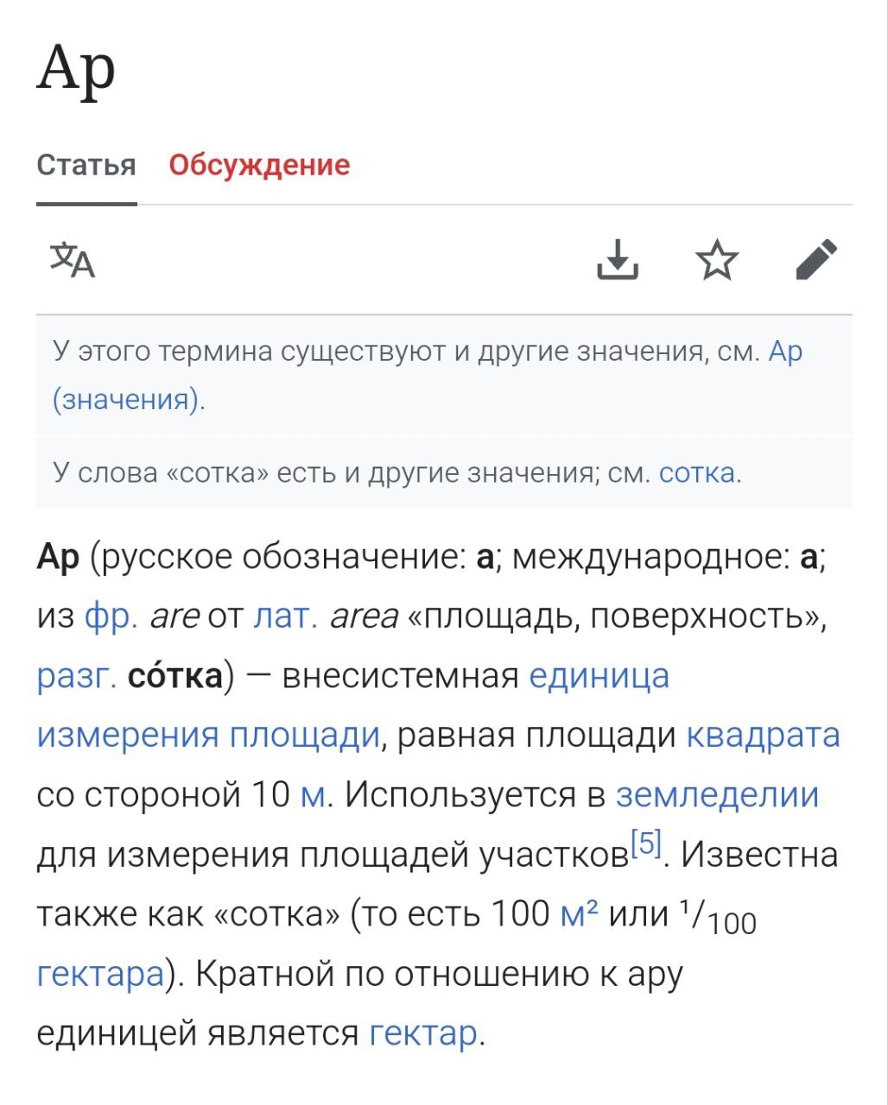888x1105 pixels.
Task: Click the м unit link after 10
Action: [313, 794]
